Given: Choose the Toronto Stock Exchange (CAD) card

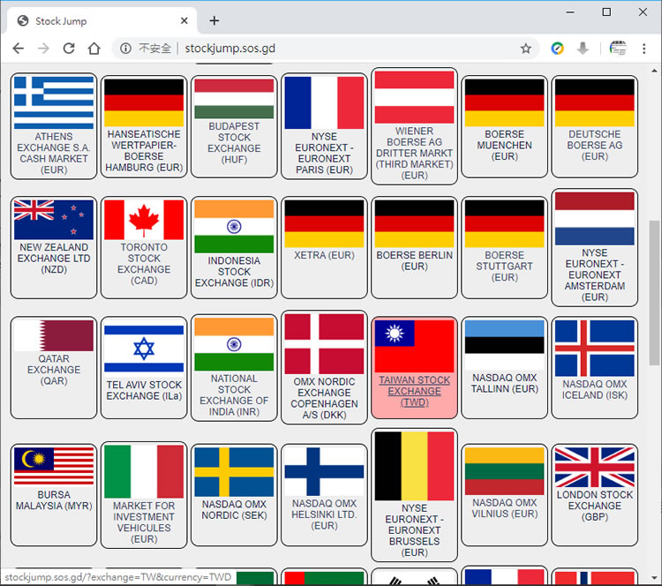Looking at the screenshot, I should coord(144,247).
